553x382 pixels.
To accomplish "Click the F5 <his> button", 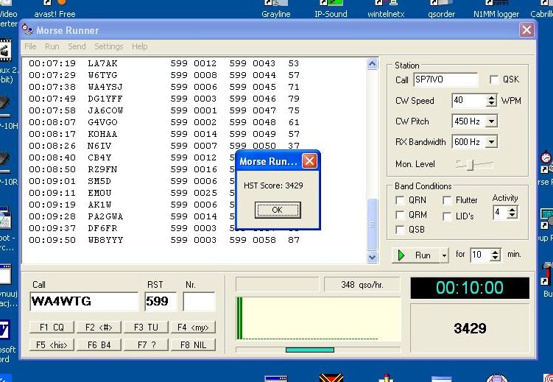I will tap(52, 345).
